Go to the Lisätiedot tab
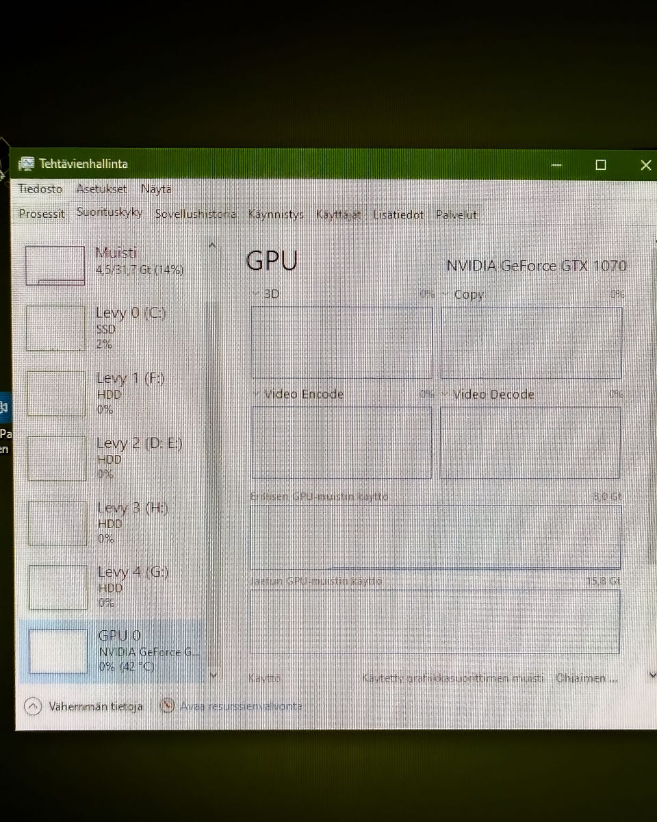 click(x=398, y=214)
